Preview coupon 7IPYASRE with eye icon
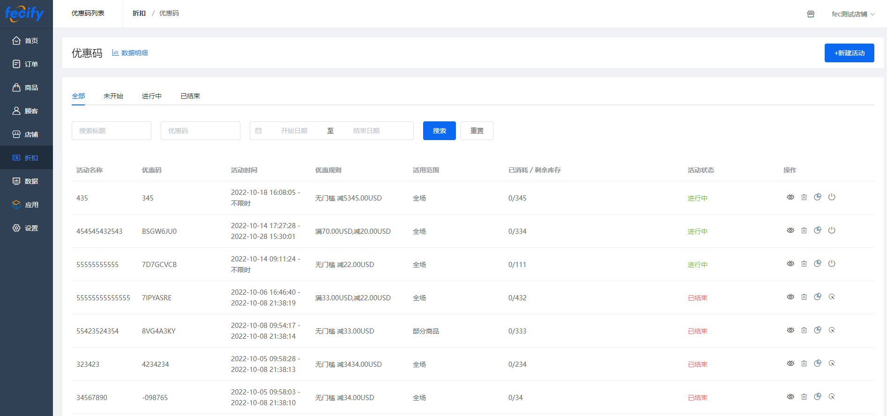Image resolution: width=887 pixels, height=416 pixels. pos(790,297)
